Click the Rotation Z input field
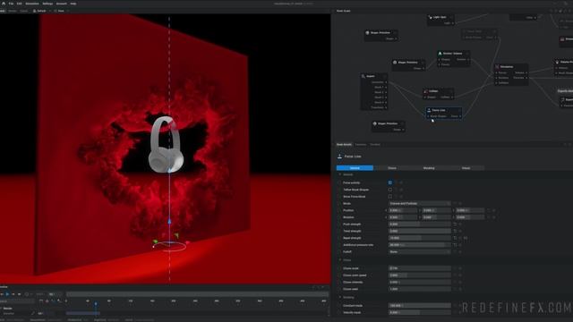573x322 pixels. click(470, 217)
